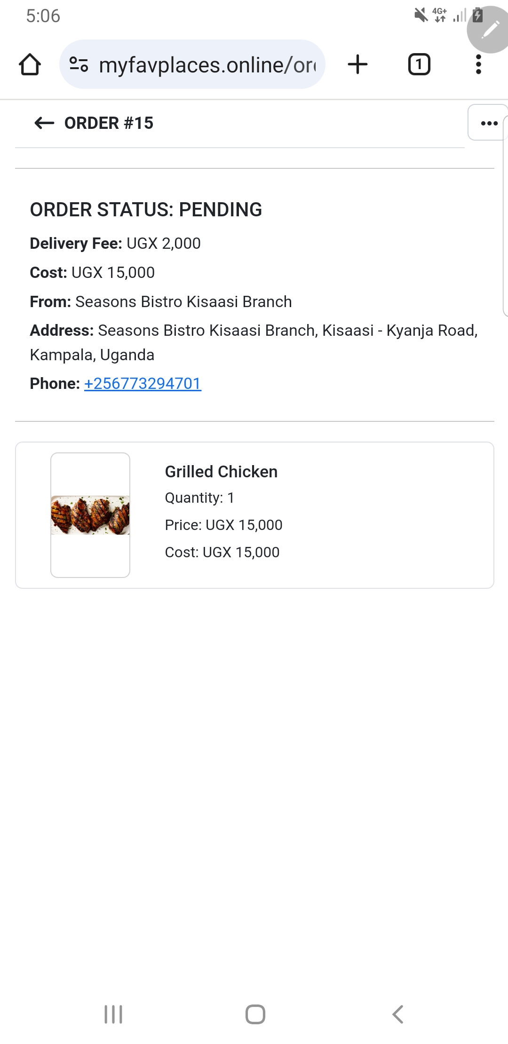Open a new browser tab

357,64
